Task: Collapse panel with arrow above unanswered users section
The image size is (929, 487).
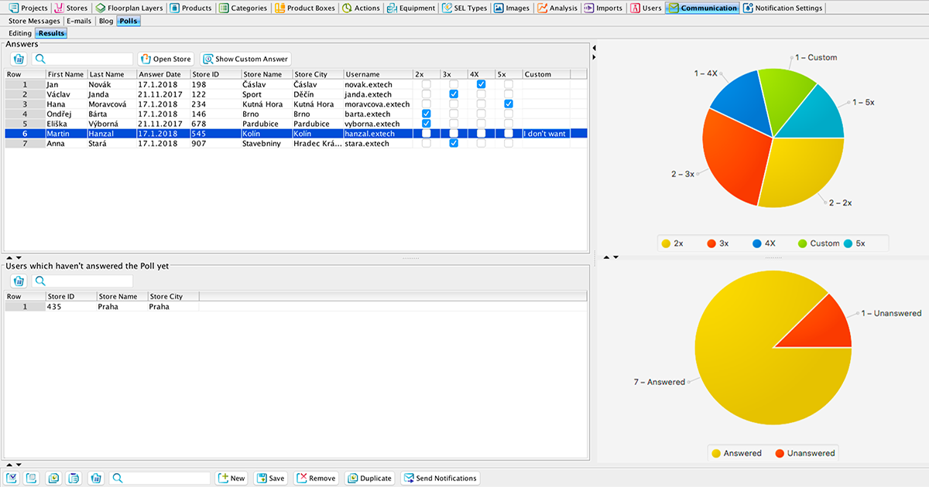Action: (9, 257)
